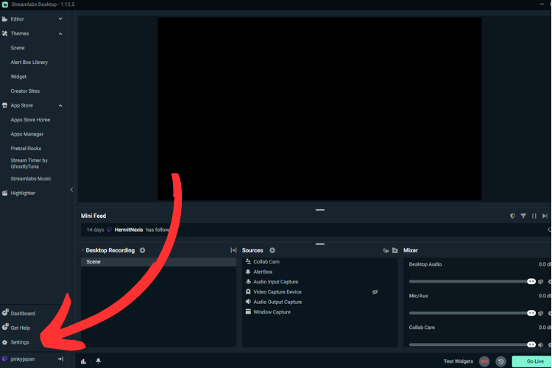Open notifications bell in the status bar
Image resolution: width=552 pixels, height=368 pixels.
click(99, 361)
